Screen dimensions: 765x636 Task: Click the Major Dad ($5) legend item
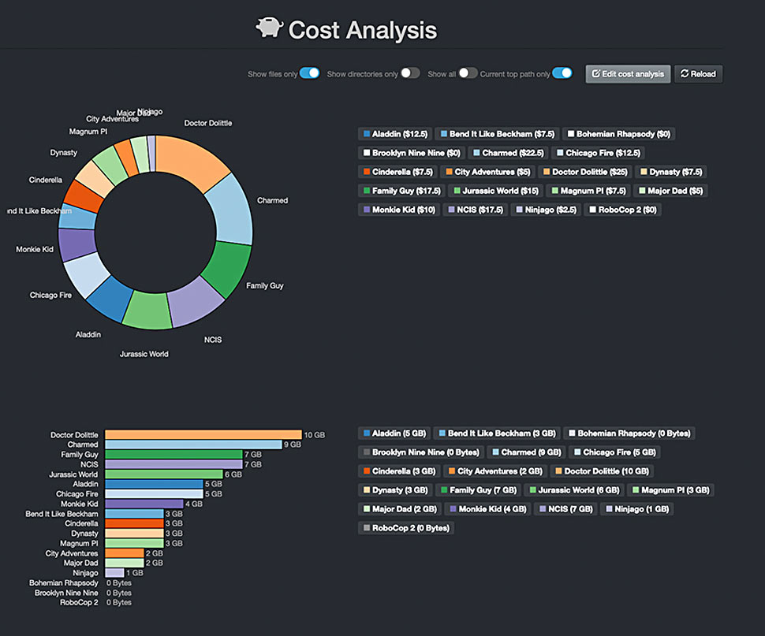click(670, 191)
